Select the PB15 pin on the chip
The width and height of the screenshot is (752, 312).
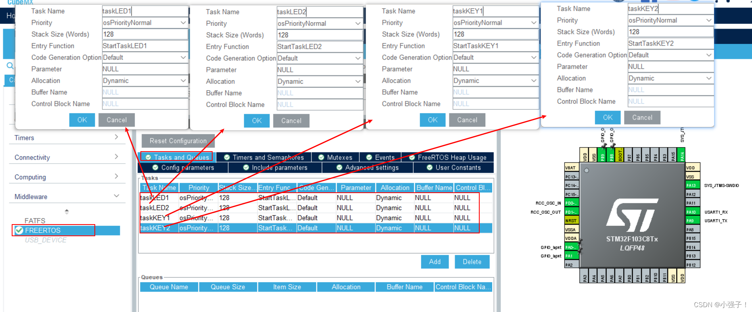click(693, 239)
